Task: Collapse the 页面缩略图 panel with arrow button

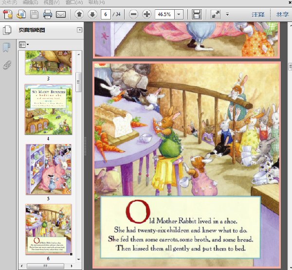Action: (x=79, y=30)
